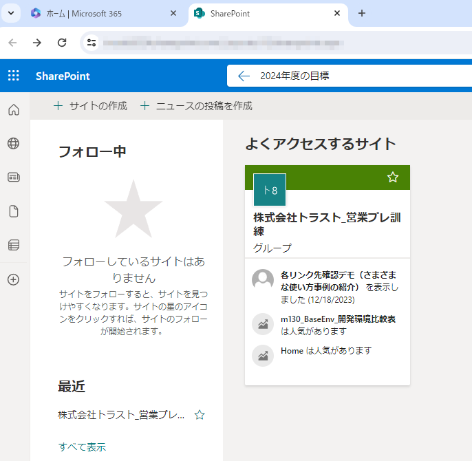This screenshot has height=461, width=472.
Task: Click the plus Create icon in sidebar
Action: [14, 279]
